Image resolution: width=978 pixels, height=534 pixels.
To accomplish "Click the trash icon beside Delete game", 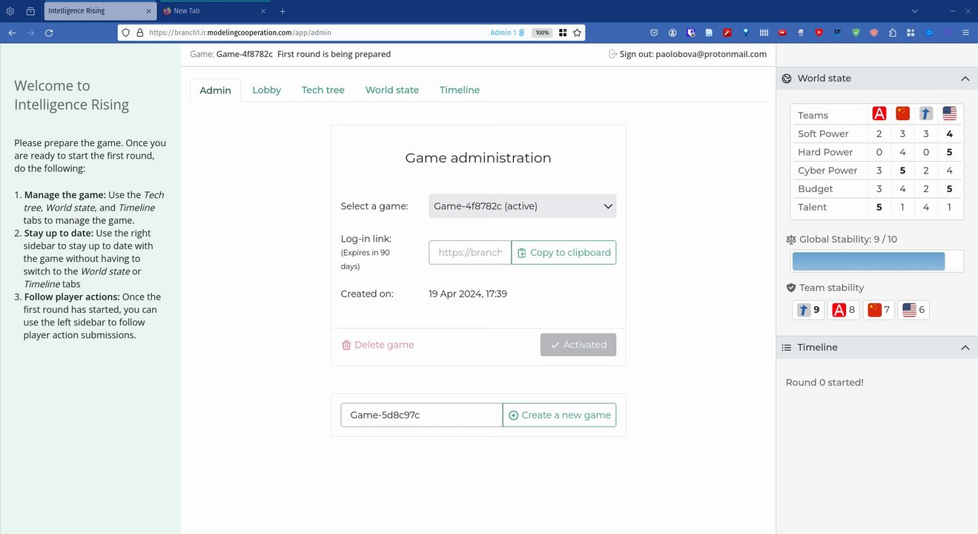I will click(346, 345).
